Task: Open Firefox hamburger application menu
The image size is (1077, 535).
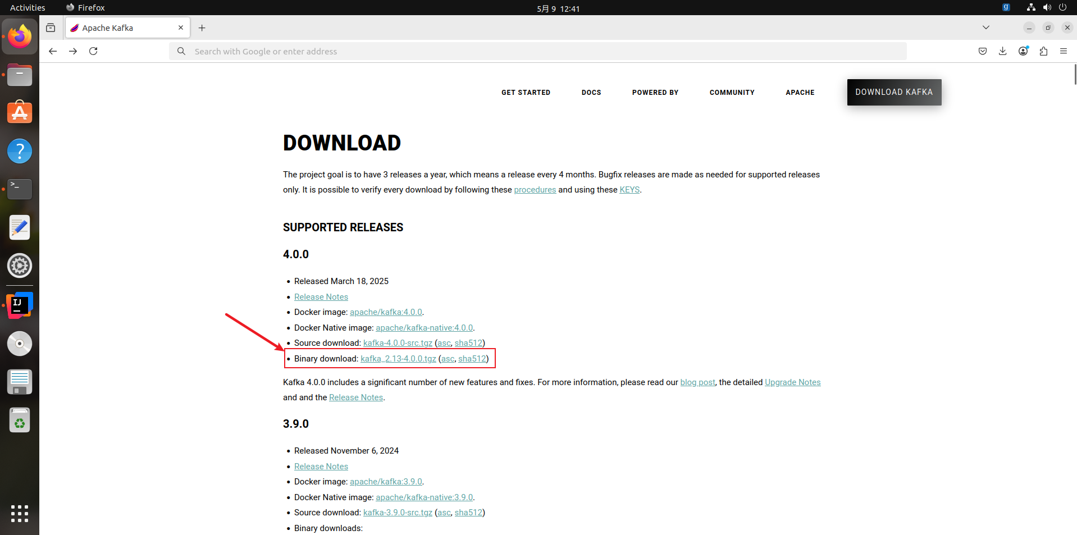Action: tap(1064, 51)
